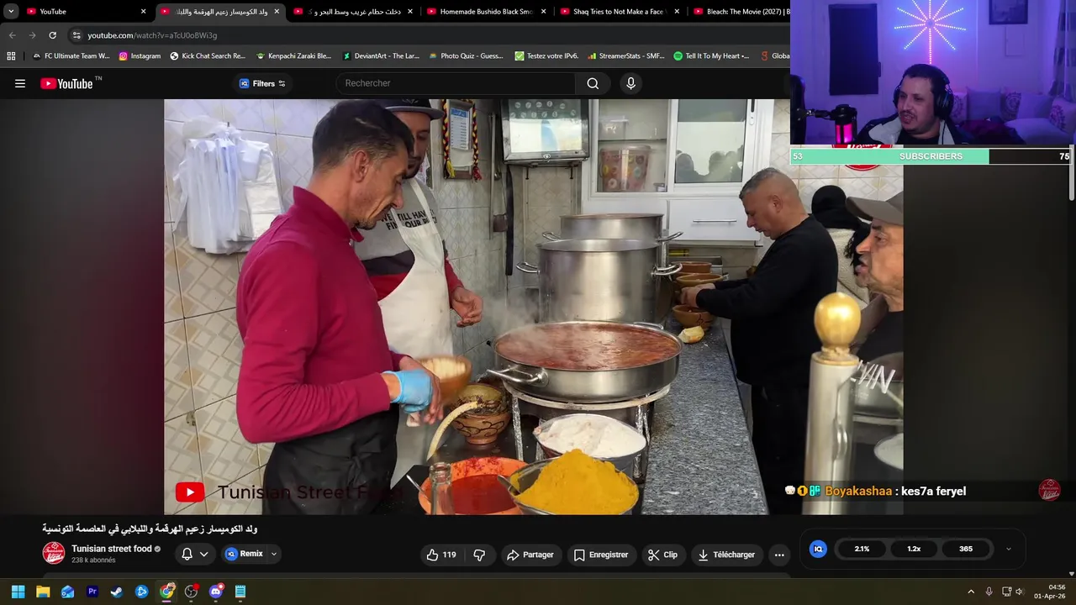The width and height of the screenshot is (1076, 605).
Task: Open the apps grid in bookmarks bar
Action: pyautogui.click(x=11, y=56)
